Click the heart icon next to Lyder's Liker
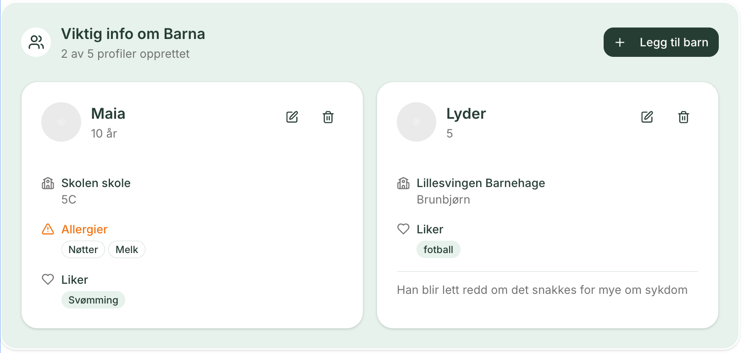Image resolution: width=744 pixels, height=353 pixels. click(403, 229)
